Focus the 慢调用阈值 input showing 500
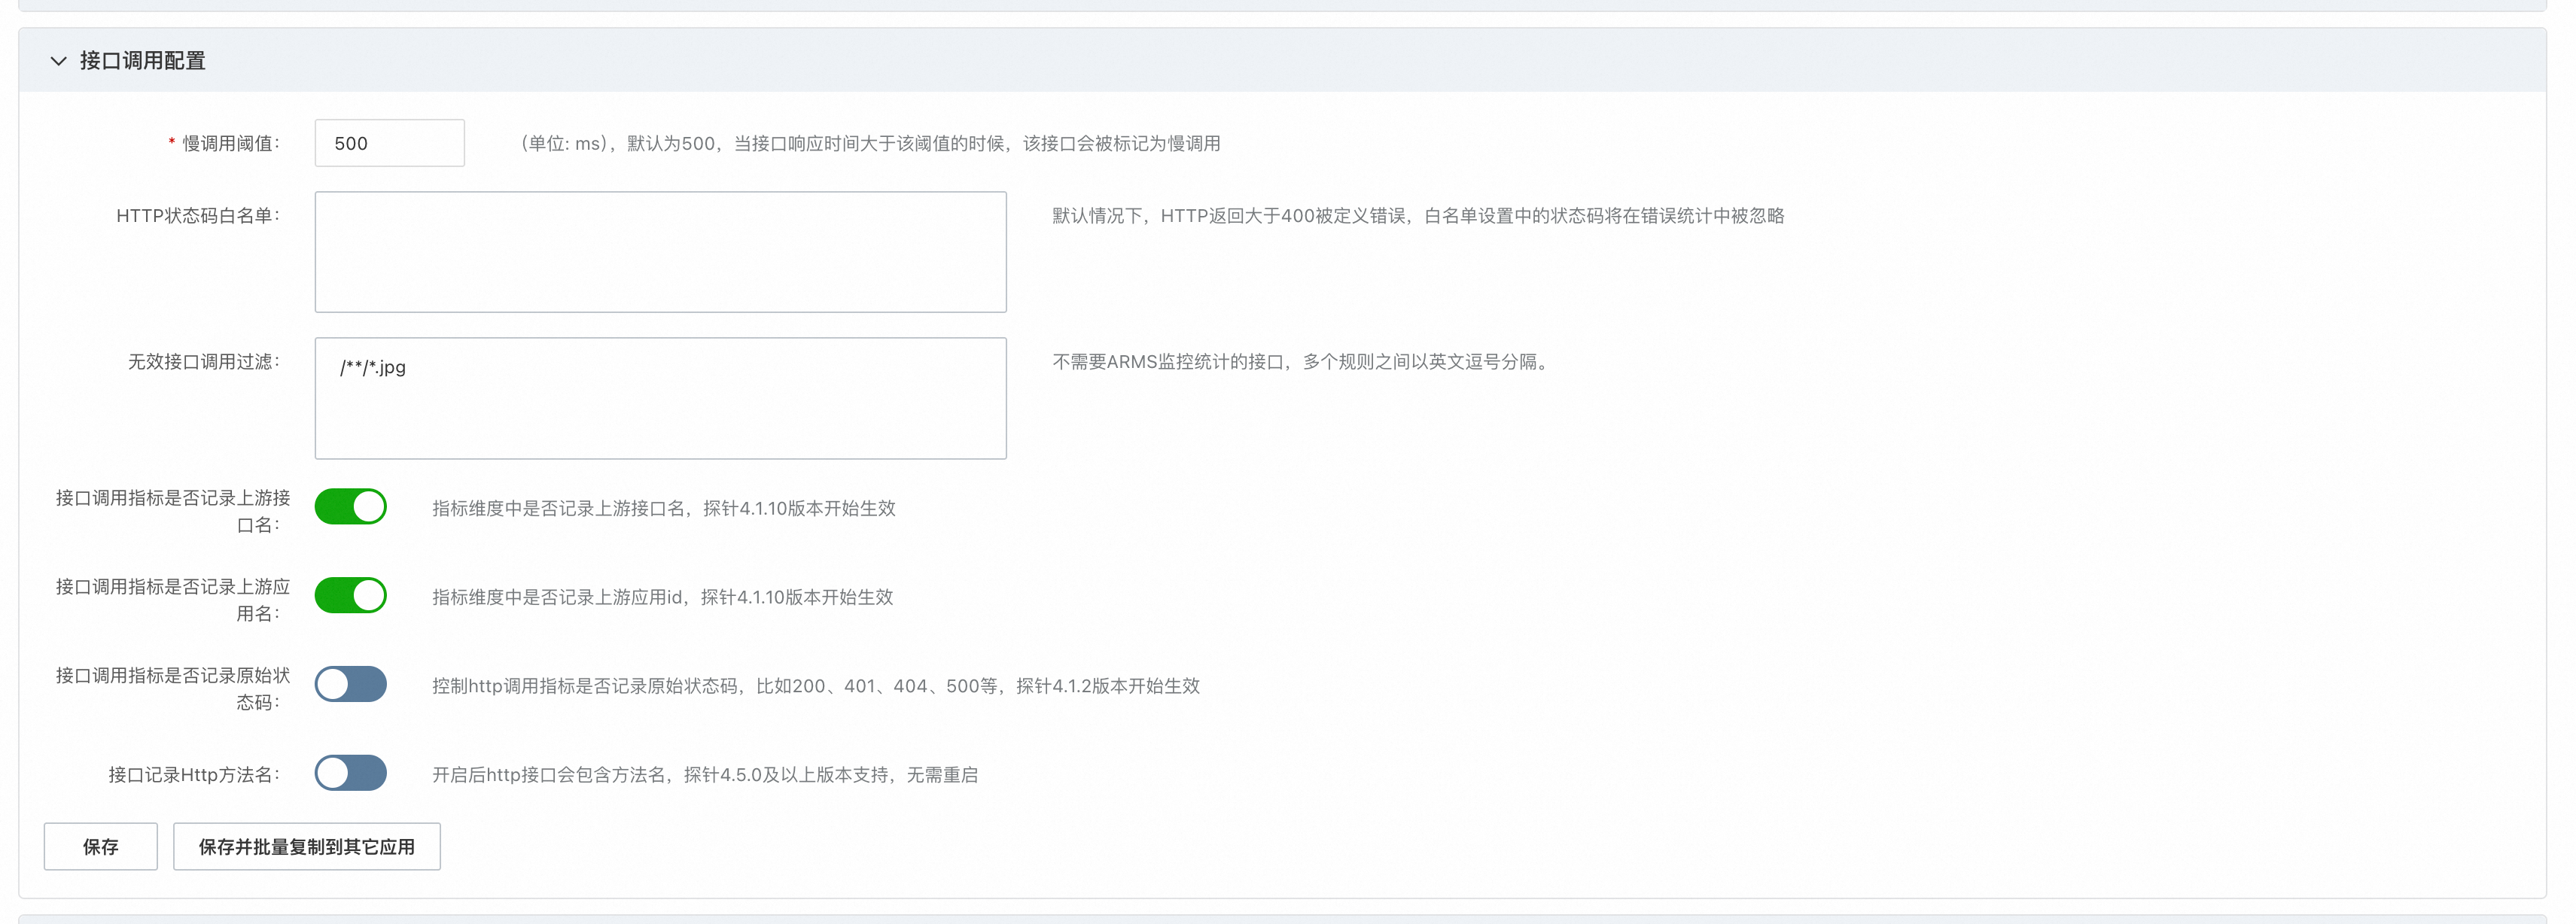The height and width of the screenshot is (924, 2576). pyautogui.click(x=389, y=143)
